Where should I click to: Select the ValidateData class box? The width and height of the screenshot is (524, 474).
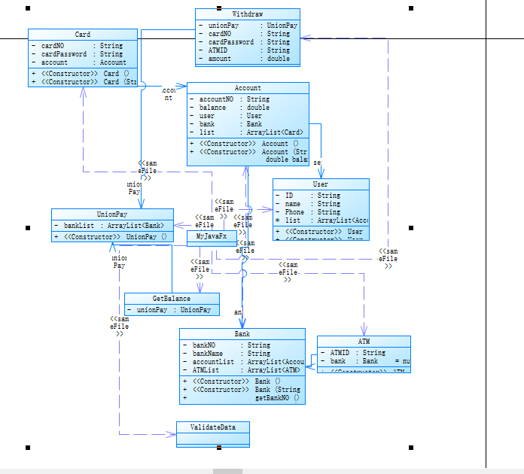tap(213, 434)
